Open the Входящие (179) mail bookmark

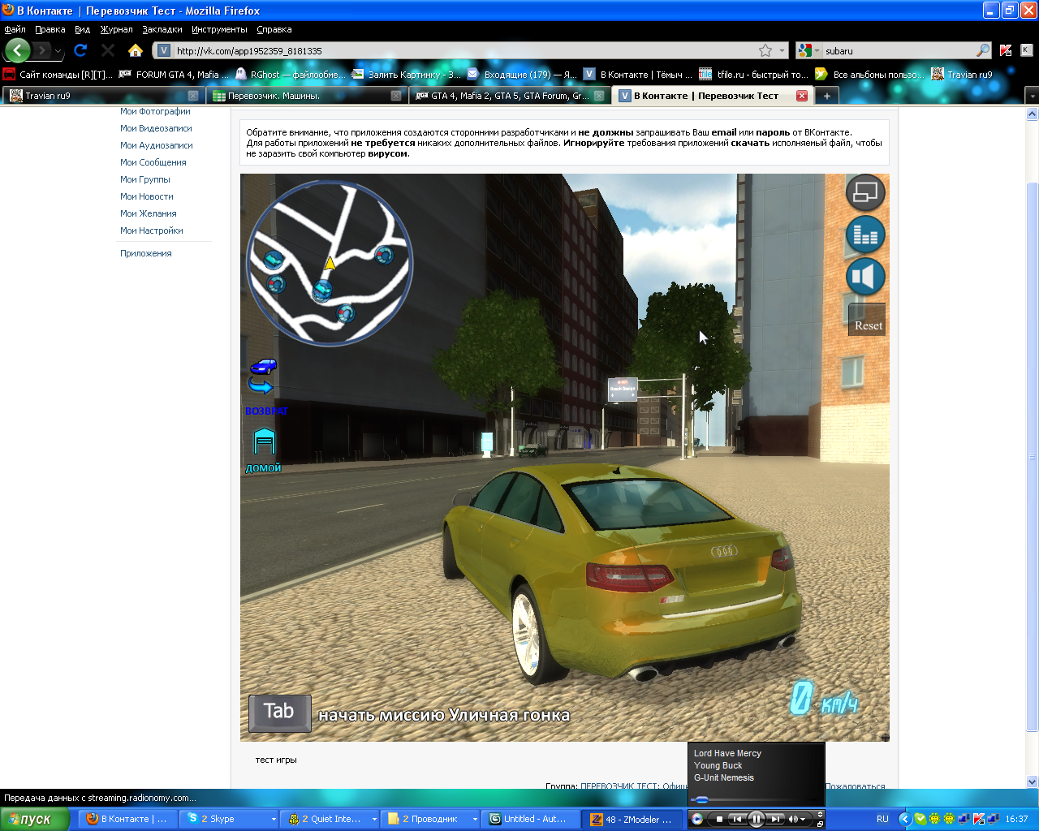pyautogui.click(x=522, y=74)
